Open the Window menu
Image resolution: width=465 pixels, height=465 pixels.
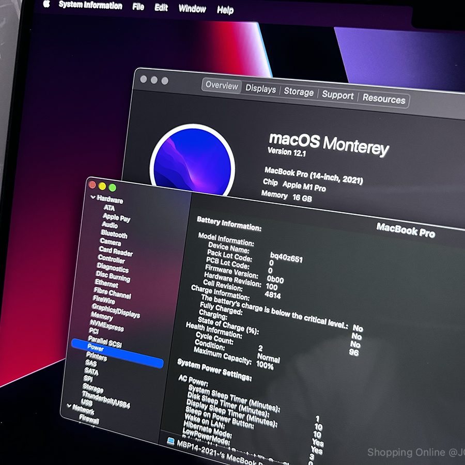(x=192, y=9)
